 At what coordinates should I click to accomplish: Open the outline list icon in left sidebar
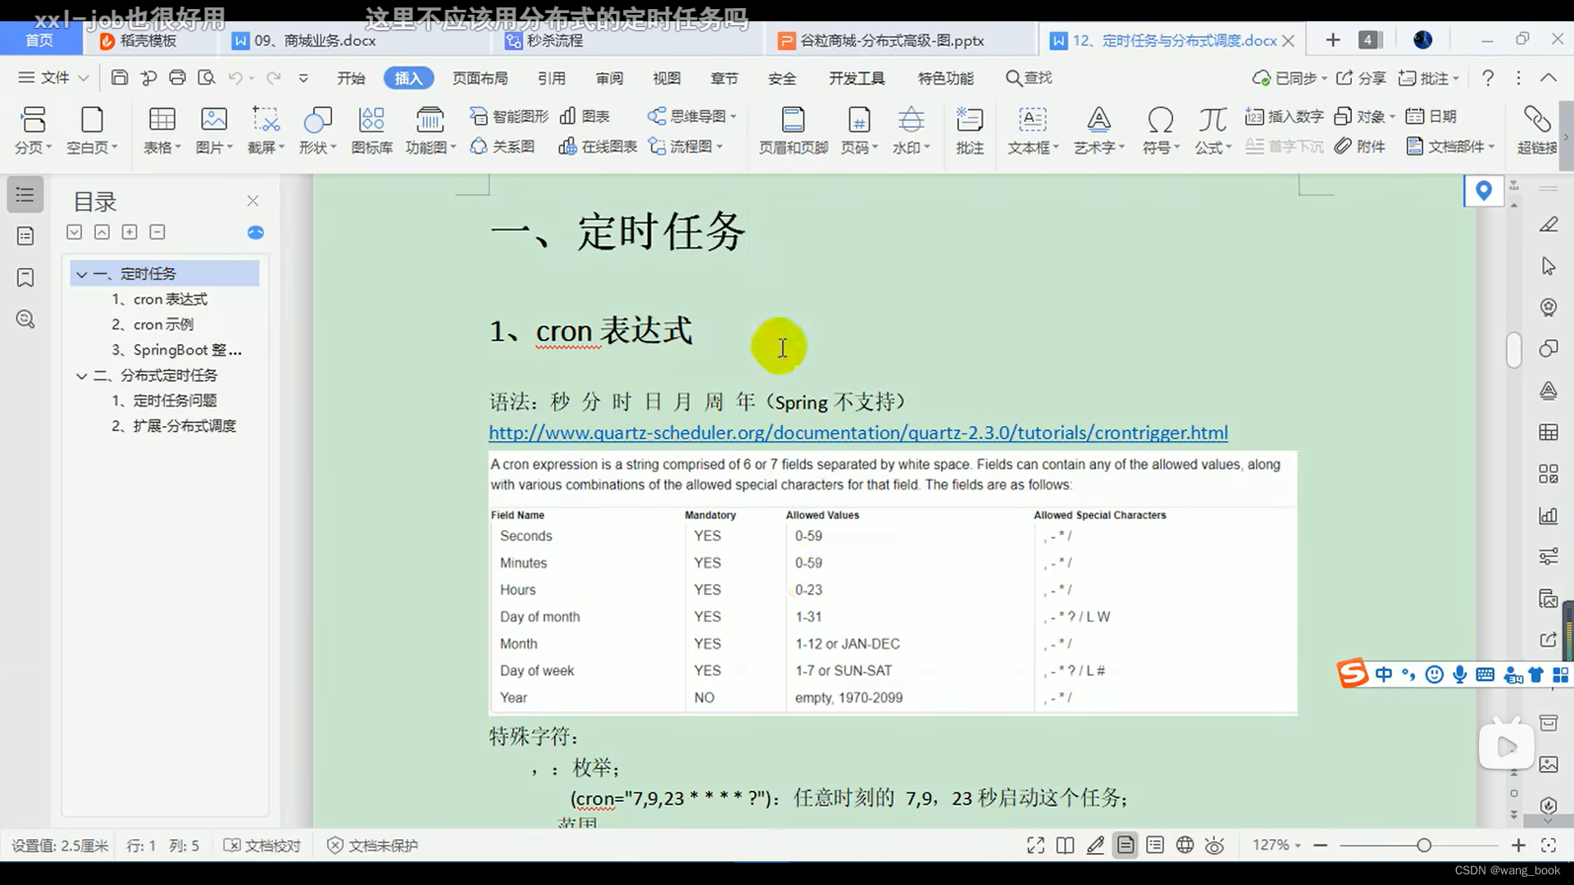click(25, 195)
